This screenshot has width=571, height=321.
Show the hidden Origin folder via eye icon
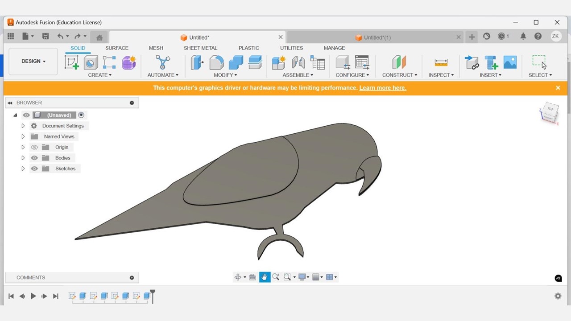pyautogui.click(x=34, y=147)
